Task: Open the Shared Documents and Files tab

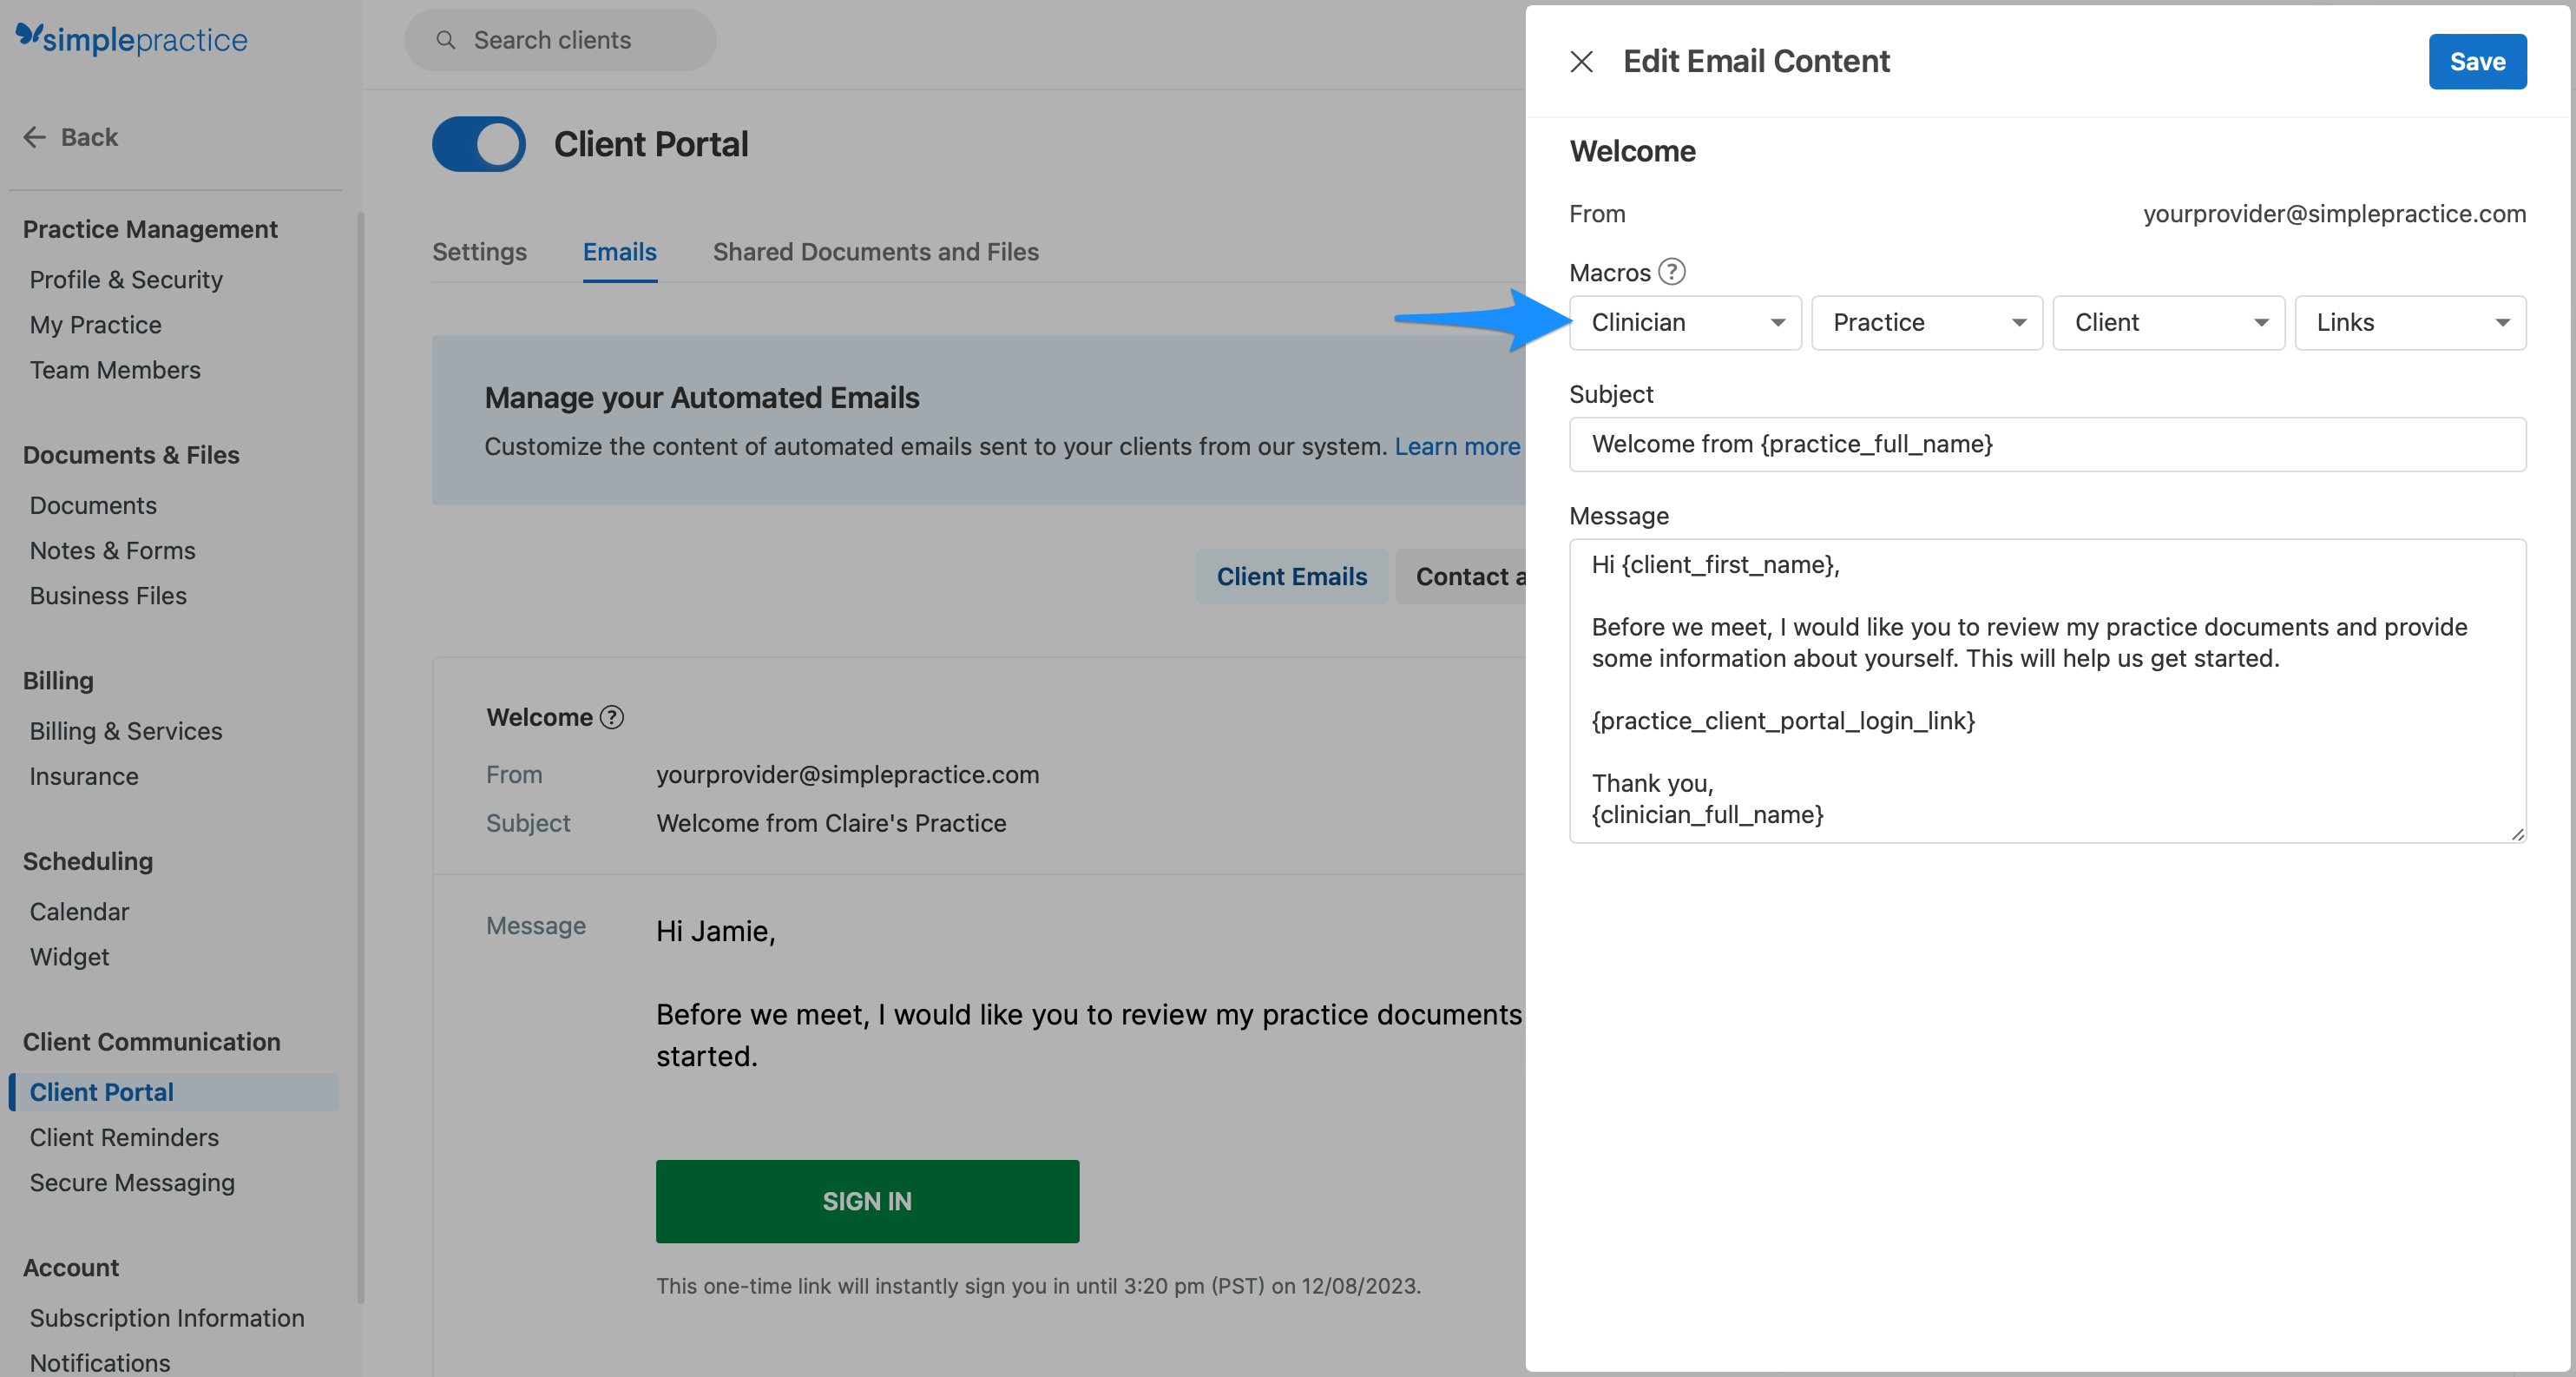Action: (875, 252)
